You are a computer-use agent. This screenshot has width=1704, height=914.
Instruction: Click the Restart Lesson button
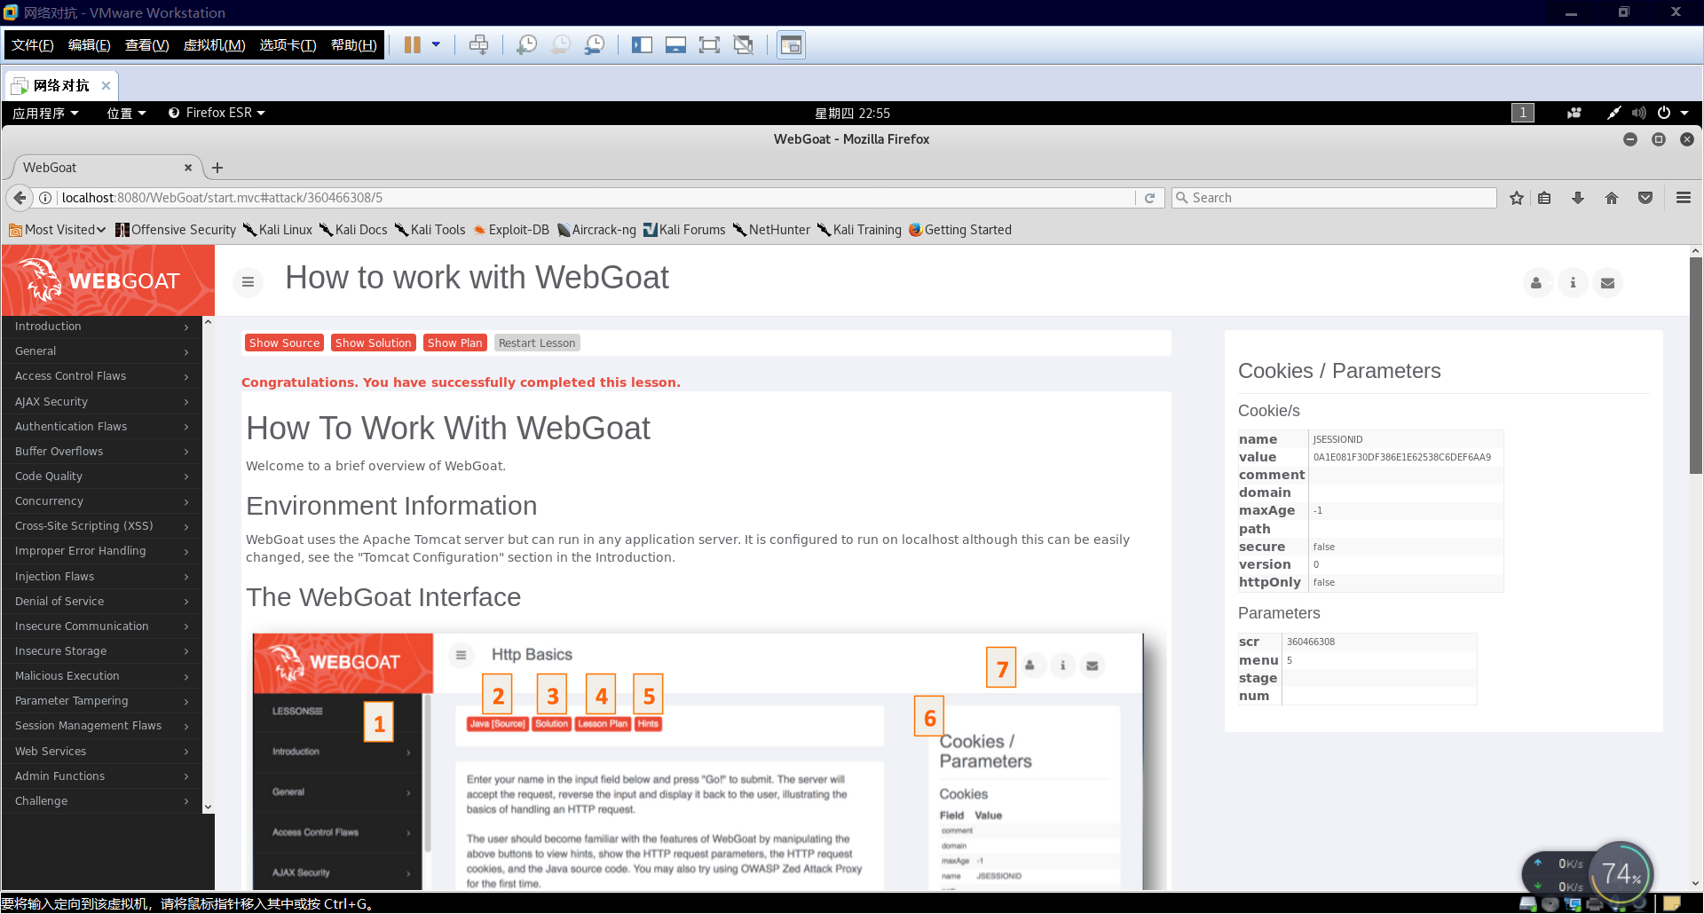tap(537, 343)
